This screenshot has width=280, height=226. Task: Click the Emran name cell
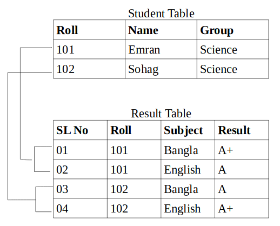click(161, 49)
